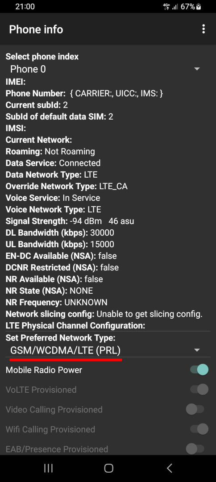Open the three-dot overflow menu
Image resolution: width=216 pixels, height=482 pixels.
point(204,29)
